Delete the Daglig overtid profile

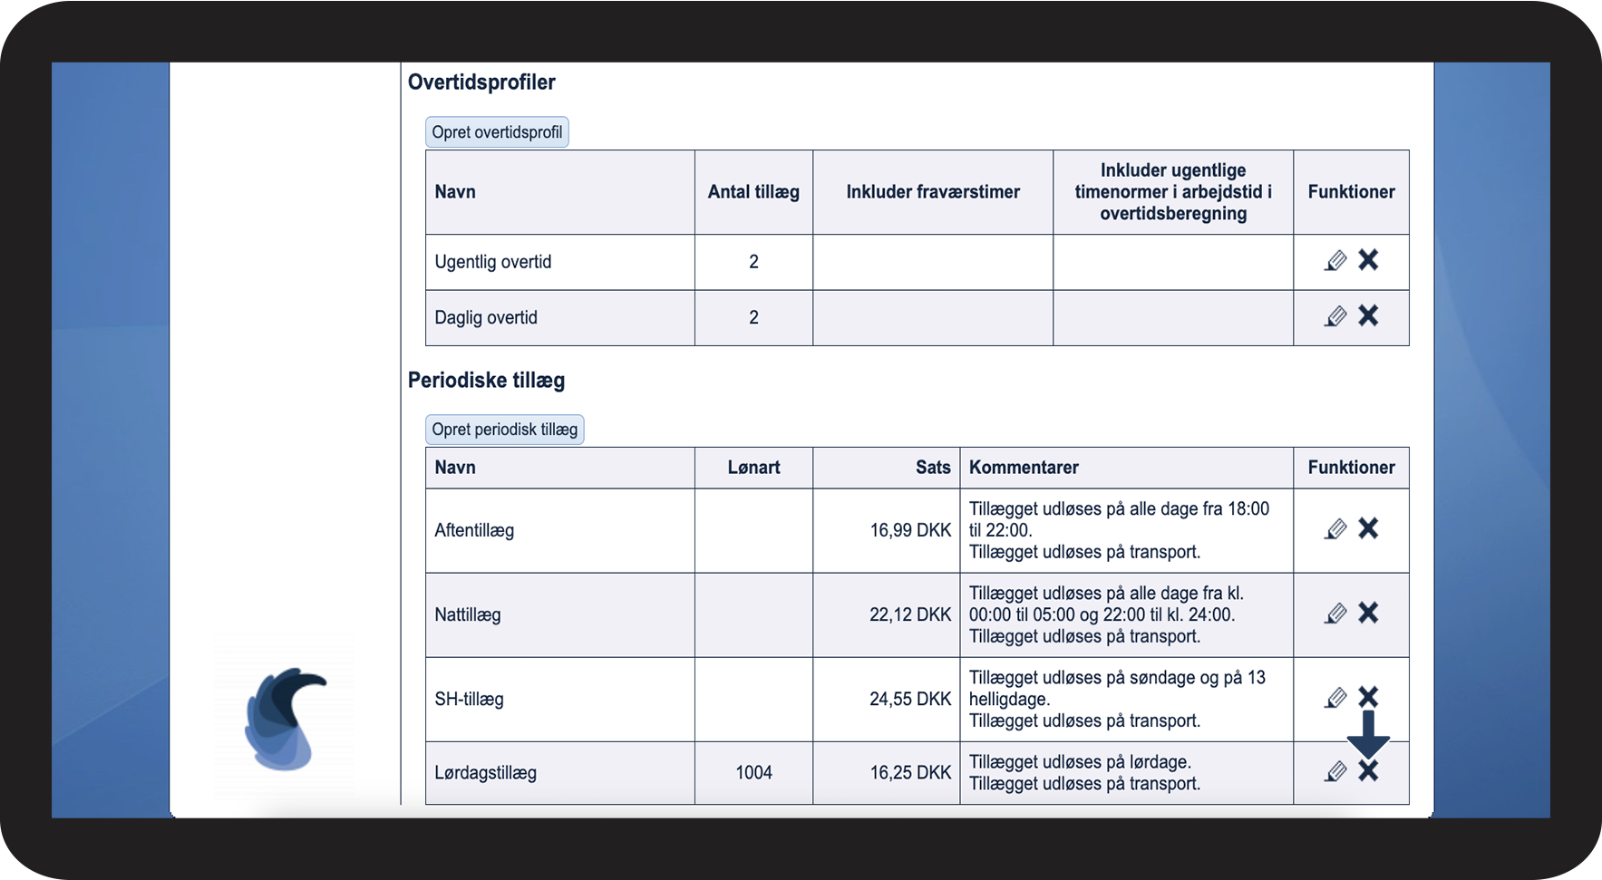1368,315
